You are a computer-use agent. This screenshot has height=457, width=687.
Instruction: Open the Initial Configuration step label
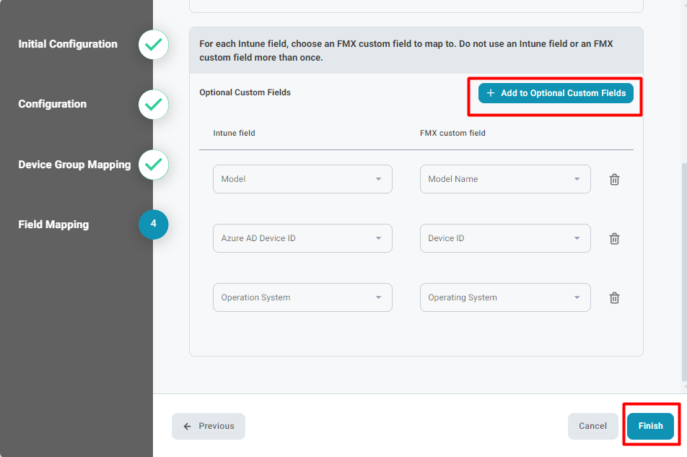pyautogui.click(x=68, y=44)
